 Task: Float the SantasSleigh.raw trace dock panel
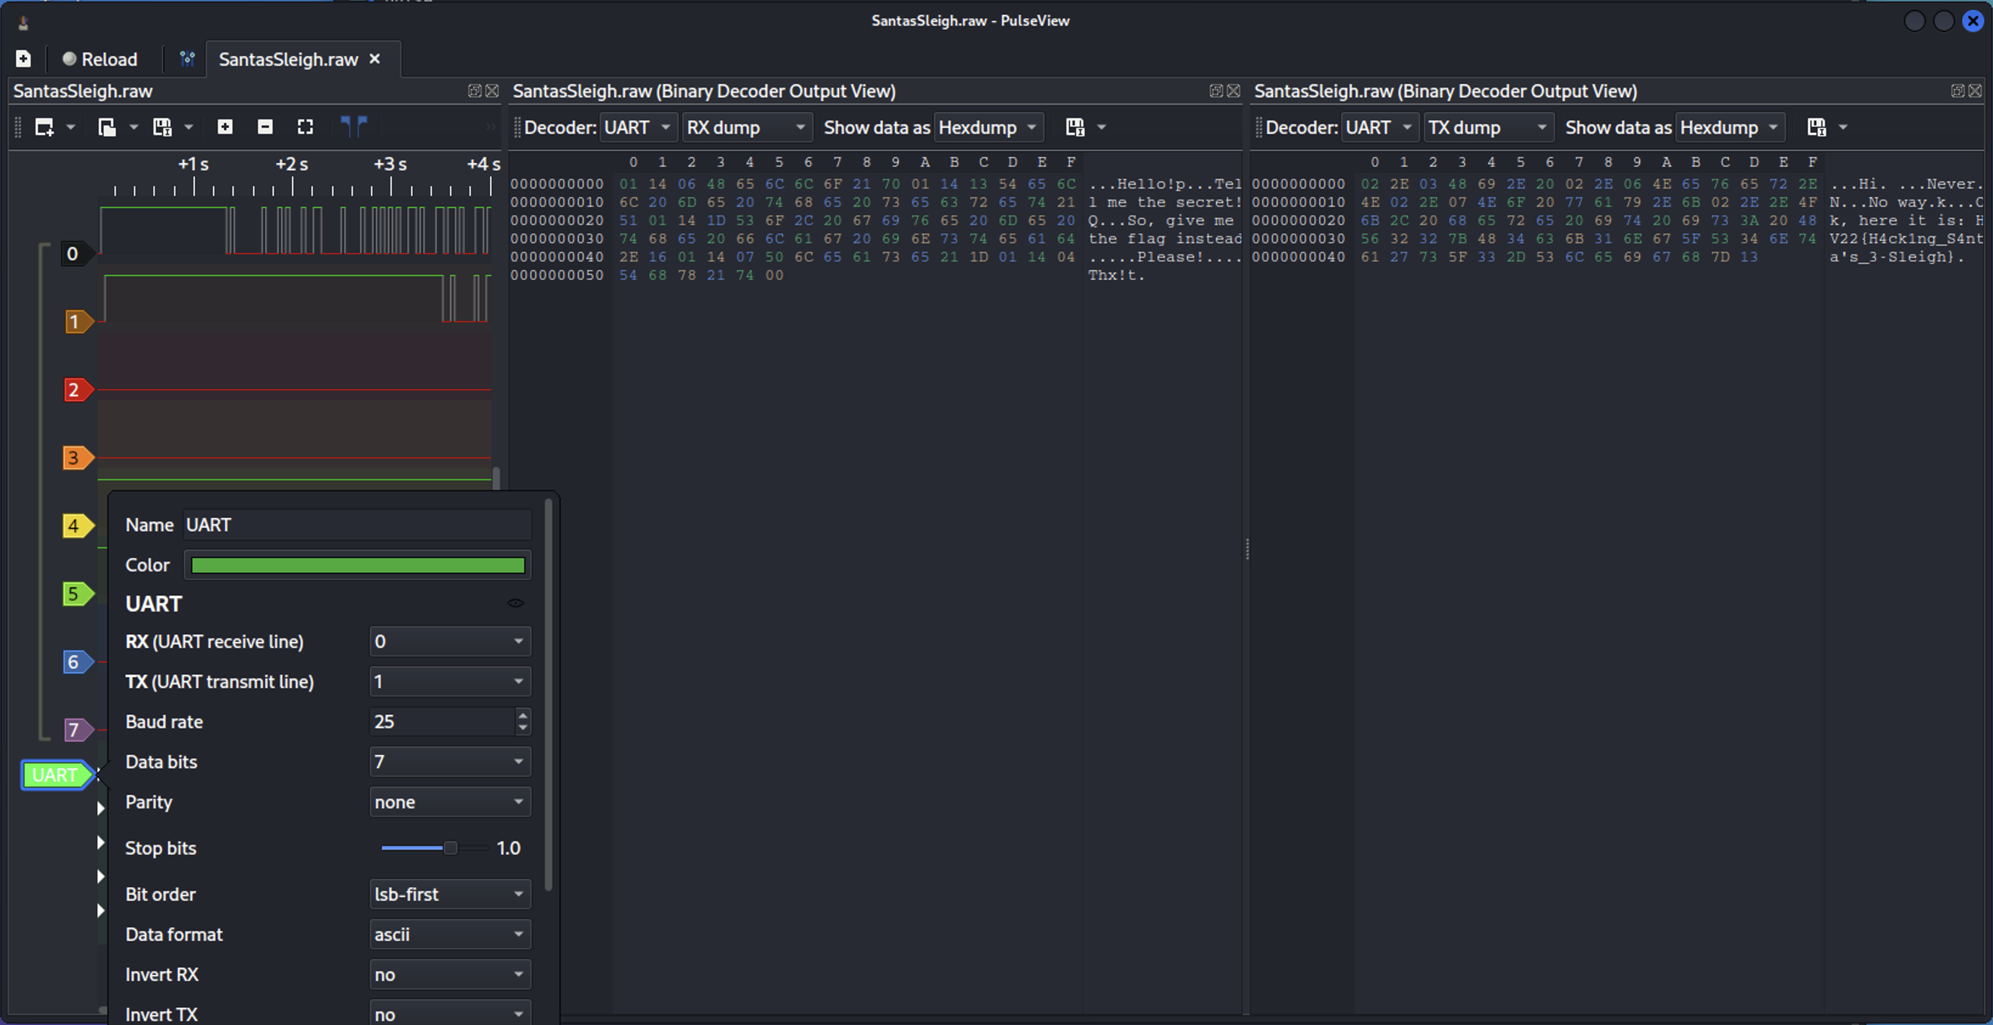[x=474, y=91]
